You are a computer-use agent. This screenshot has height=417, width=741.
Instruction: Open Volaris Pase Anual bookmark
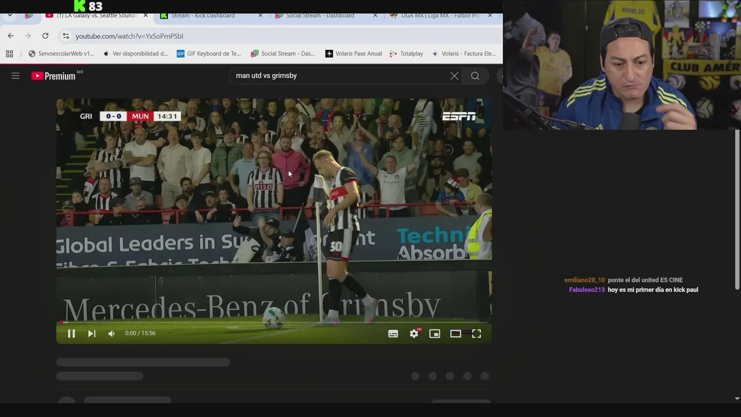[x=353, y=54]
